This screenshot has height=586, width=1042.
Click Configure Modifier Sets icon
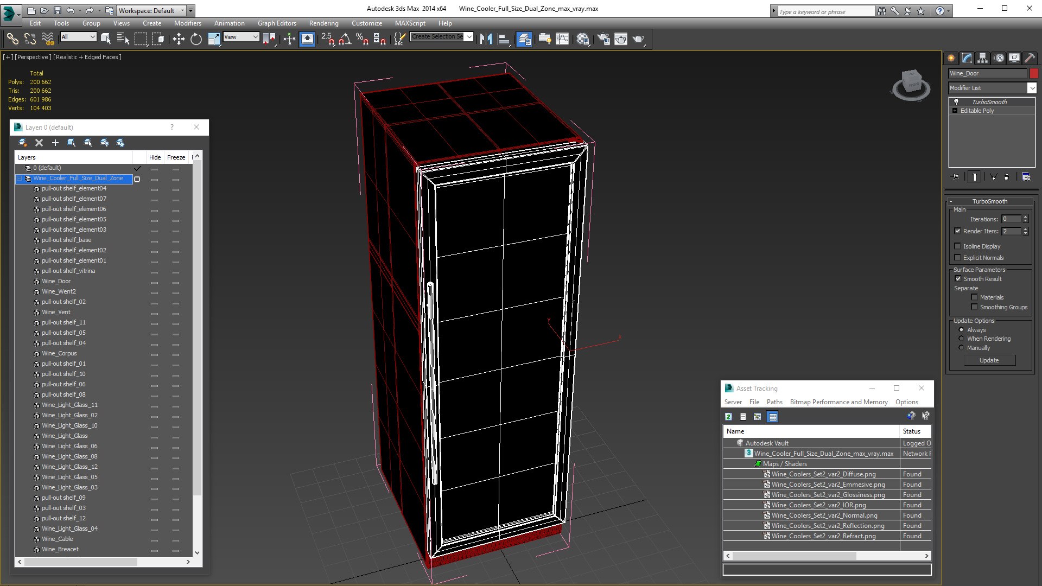click(x=1026, y=177)
